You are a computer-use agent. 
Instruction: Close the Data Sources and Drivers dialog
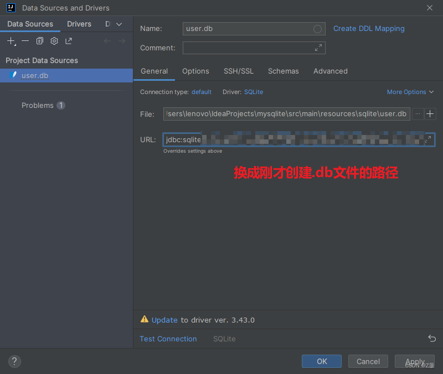[430, 8]
